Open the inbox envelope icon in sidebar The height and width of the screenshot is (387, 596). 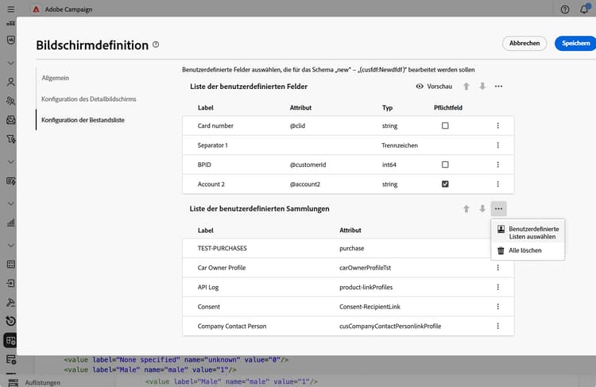click(x=10, y=120)
